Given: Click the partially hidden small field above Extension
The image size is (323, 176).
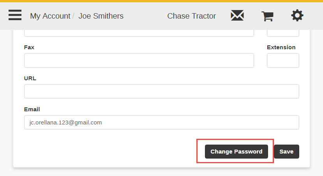Looking at the screenshot, I should 283,33.
